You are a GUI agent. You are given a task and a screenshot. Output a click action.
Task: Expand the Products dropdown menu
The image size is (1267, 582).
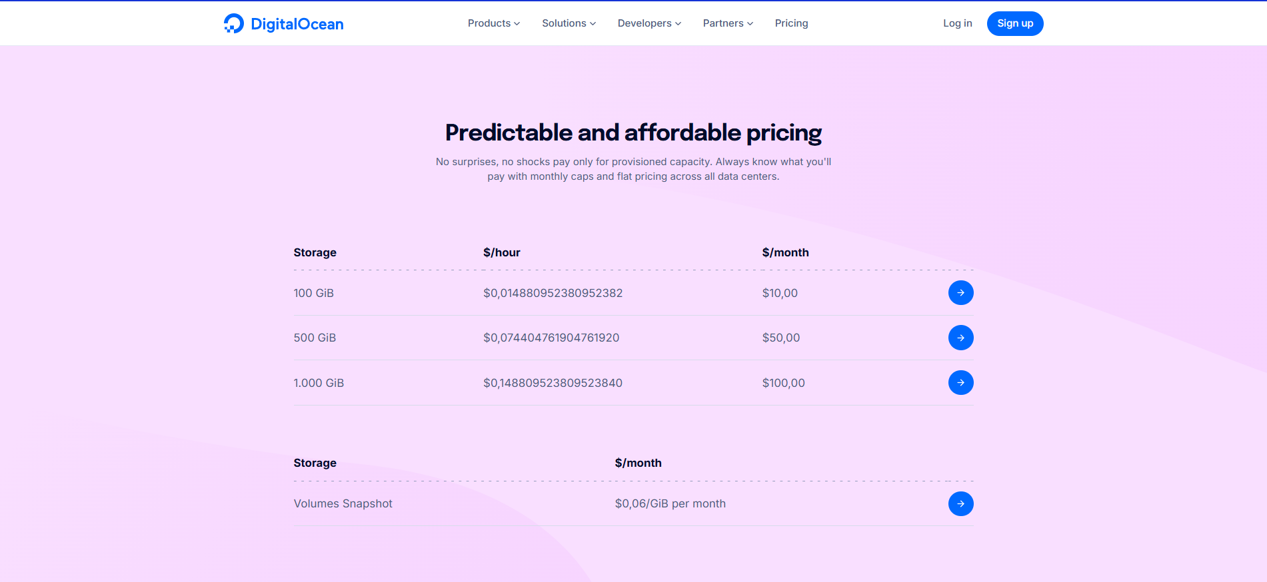coord(493,23)
